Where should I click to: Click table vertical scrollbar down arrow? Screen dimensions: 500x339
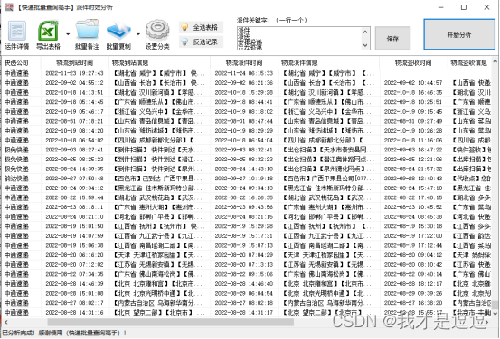495,314
